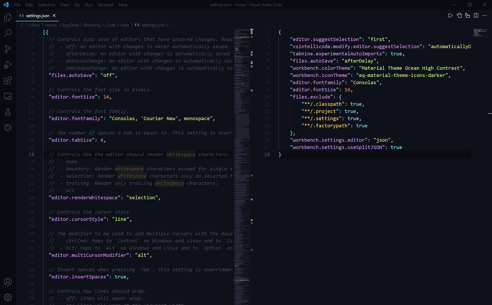Image resolution: width=492 pixels, height=305 pixels.
Task: Click the "files.autoSave": "off" line
Action: tap(83, 75)
